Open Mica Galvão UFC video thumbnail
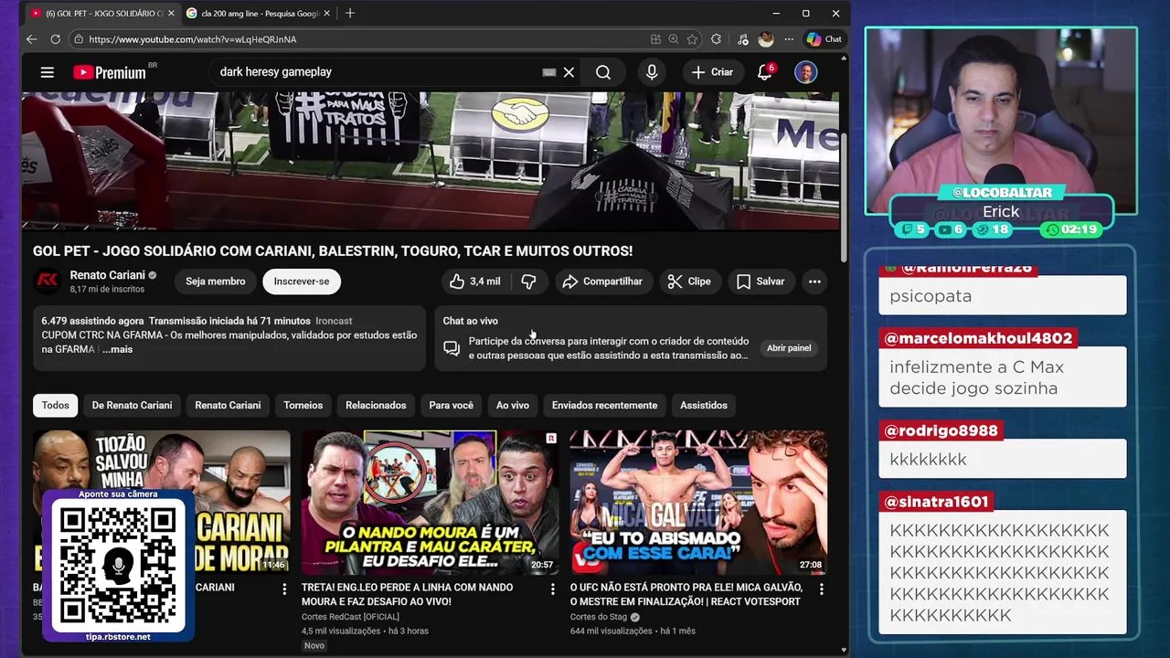The height and width of the screenshot is (658, 1170). 698,502
